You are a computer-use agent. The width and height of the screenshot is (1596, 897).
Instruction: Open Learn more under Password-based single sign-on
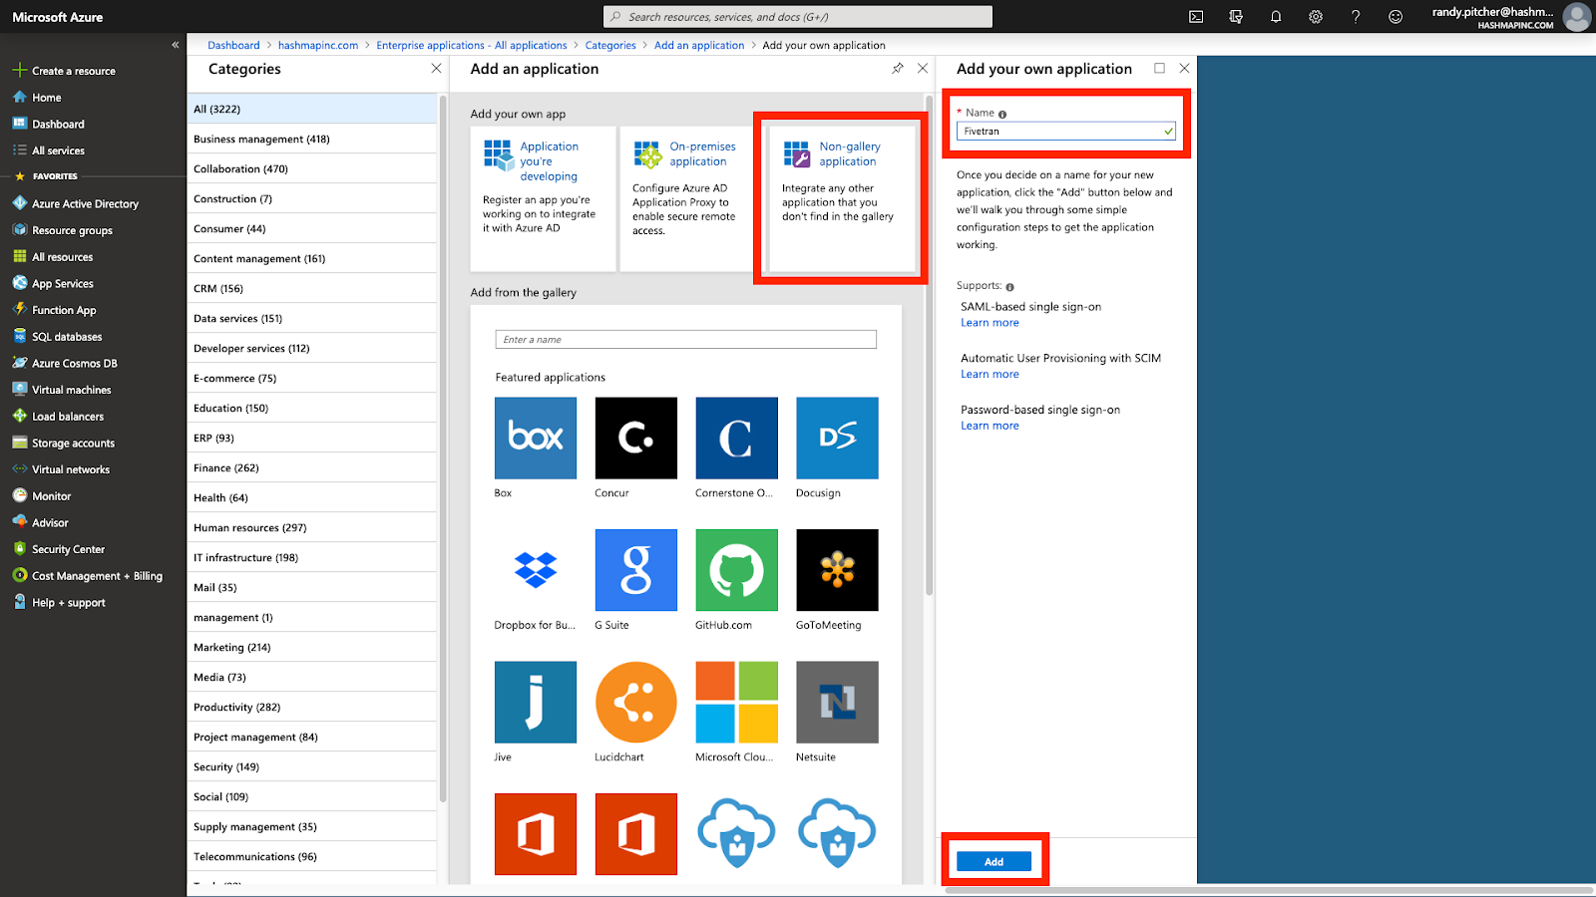tap(990, 427)
